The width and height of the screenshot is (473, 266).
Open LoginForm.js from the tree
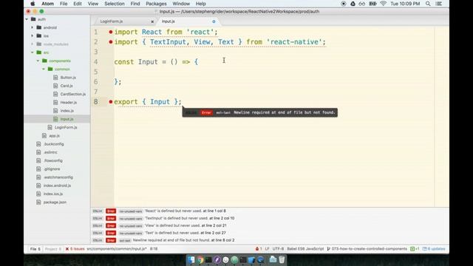pos(66,127)
